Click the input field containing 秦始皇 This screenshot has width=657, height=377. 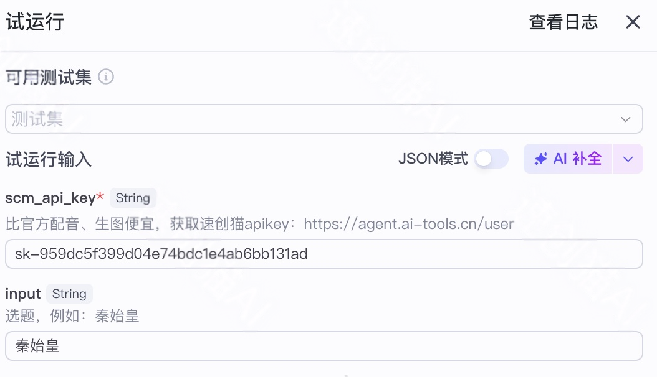pyautogui.click(x=324, y=346)
